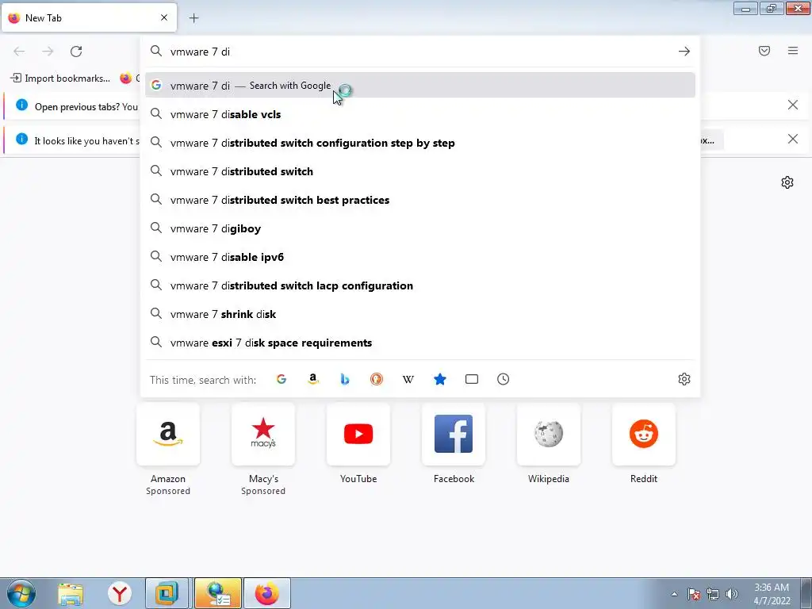Open volume speaker icon in tray
Screen dimensions: 812x609
point(732,594)
